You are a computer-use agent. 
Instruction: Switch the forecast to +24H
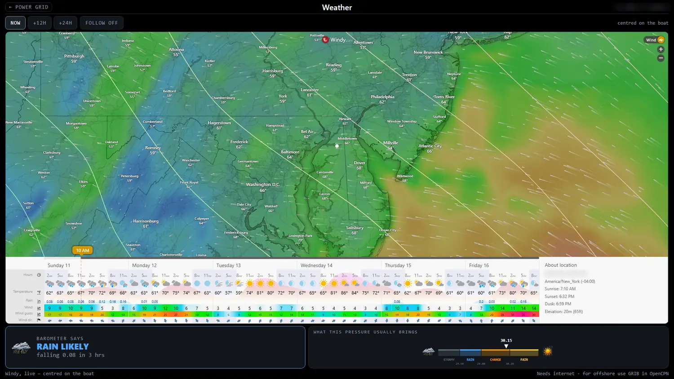[65, 23]
